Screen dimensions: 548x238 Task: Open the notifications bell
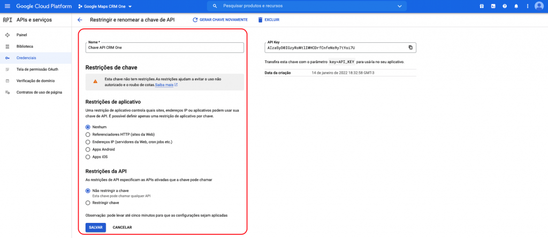point(516,6)
